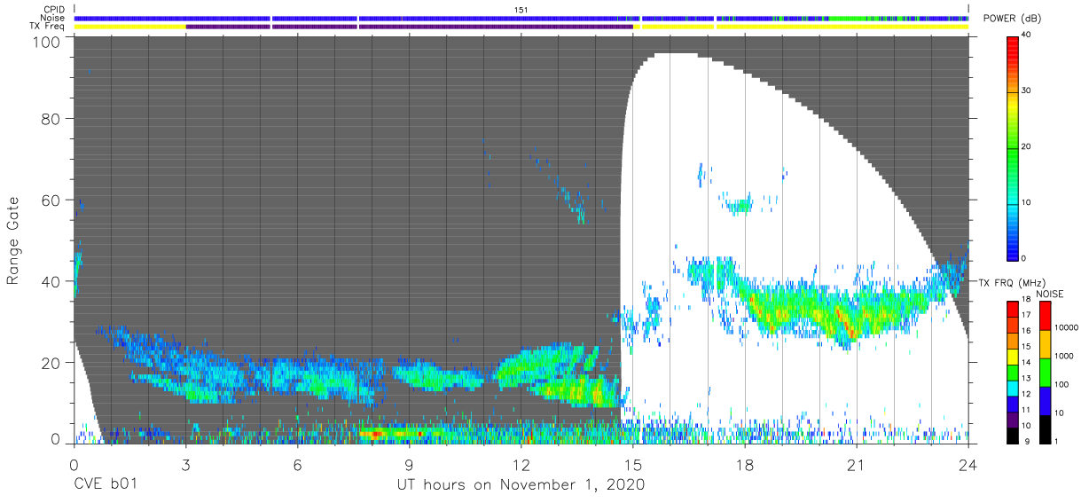Click the "40" label on the POWER scale
This screenshot has width=1089, height=503.
click(x=1027, y=35)
